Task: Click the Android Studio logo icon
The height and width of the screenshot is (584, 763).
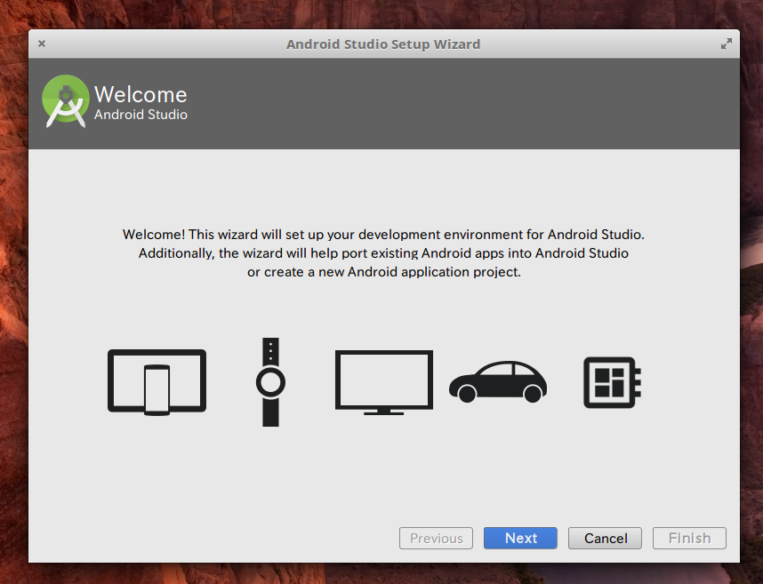Action: point(66,101)
